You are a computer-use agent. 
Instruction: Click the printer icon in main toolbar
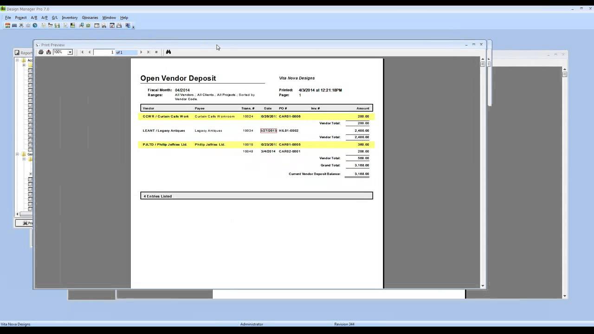click(119, 26)
